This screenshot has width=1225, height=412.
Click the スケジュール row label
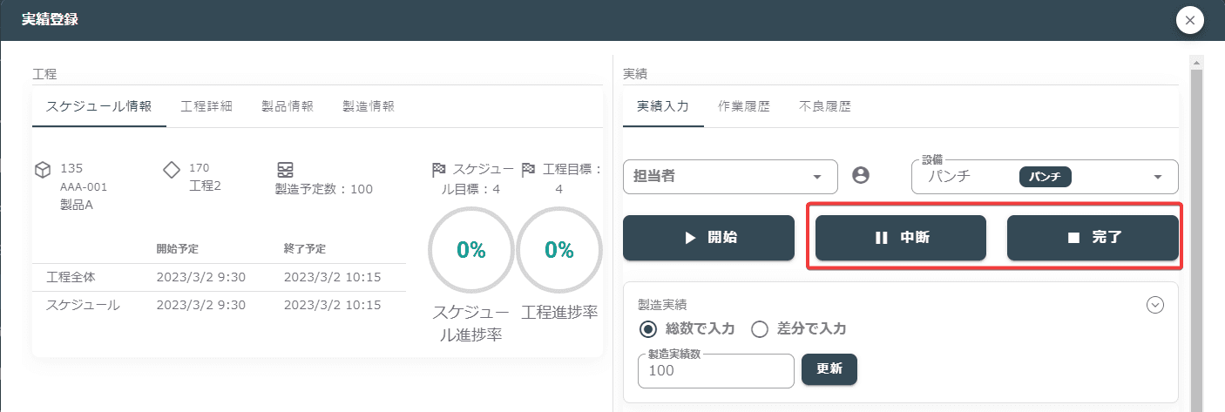coord(83,305)
